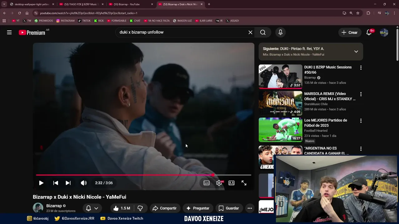Click the URL address bar

[x=187, y=13]
